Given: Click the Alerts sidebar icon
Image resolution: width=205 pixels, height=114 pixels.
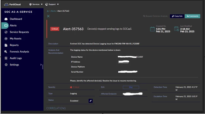Looking at the screenshot, I should click(x=6, y=26).
